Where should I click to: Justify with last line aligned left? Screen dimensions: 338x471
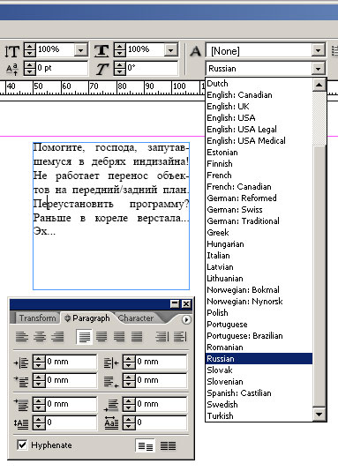pos(84,337)
